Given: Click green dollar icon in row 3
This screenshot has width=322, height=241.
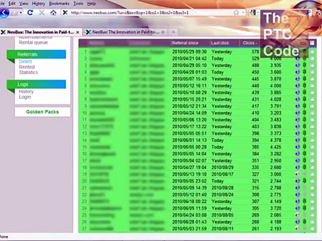Looking at the screenshot, I should pos(305,65).
